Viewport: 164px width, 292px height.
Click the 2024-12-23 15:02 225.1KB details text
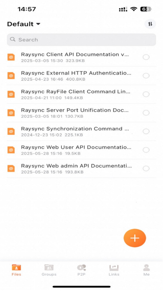point(52,135)
